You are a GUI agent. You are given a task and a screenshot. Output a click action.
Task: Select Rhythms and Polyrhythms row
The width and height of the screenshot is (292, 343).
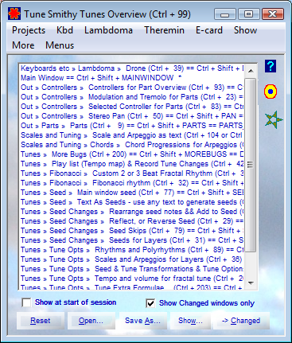point(132,250)
